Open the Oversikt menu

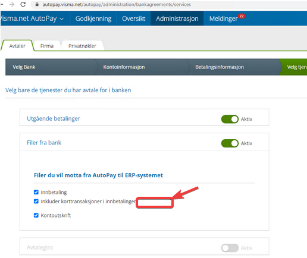tap(133, 18)
